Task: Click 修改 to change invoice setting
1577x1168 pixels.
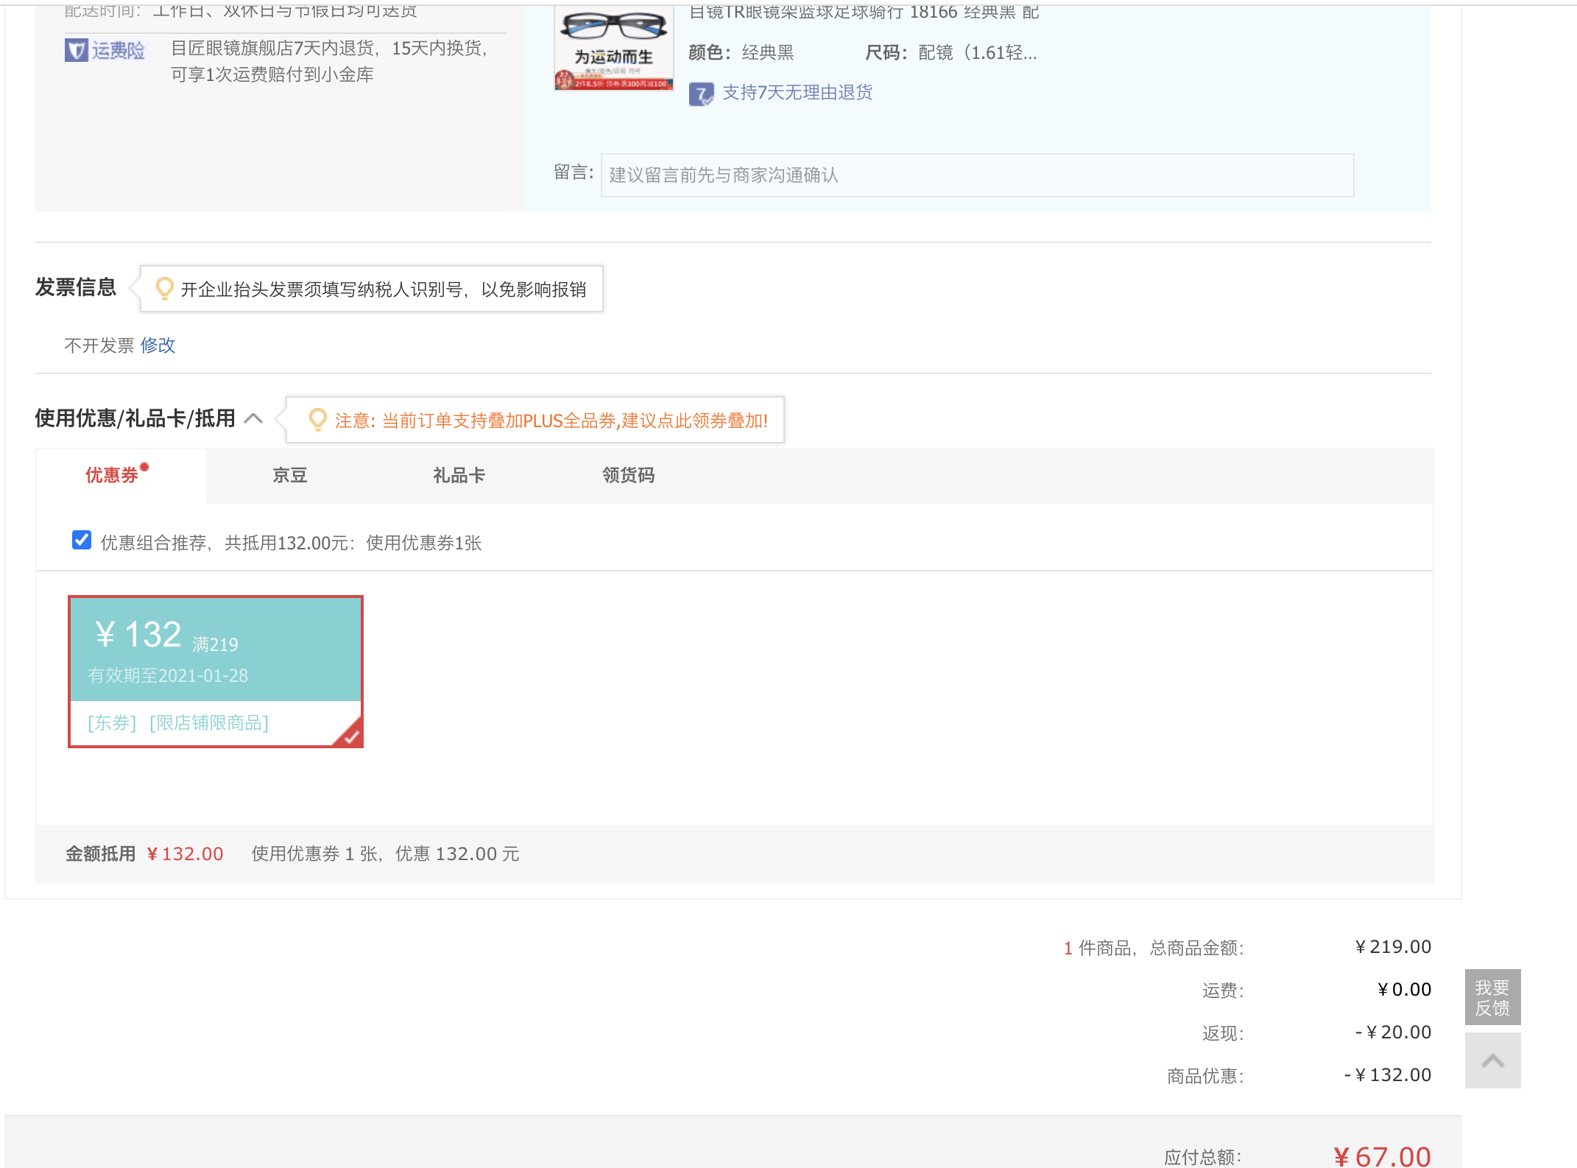Action: [158, 345]
